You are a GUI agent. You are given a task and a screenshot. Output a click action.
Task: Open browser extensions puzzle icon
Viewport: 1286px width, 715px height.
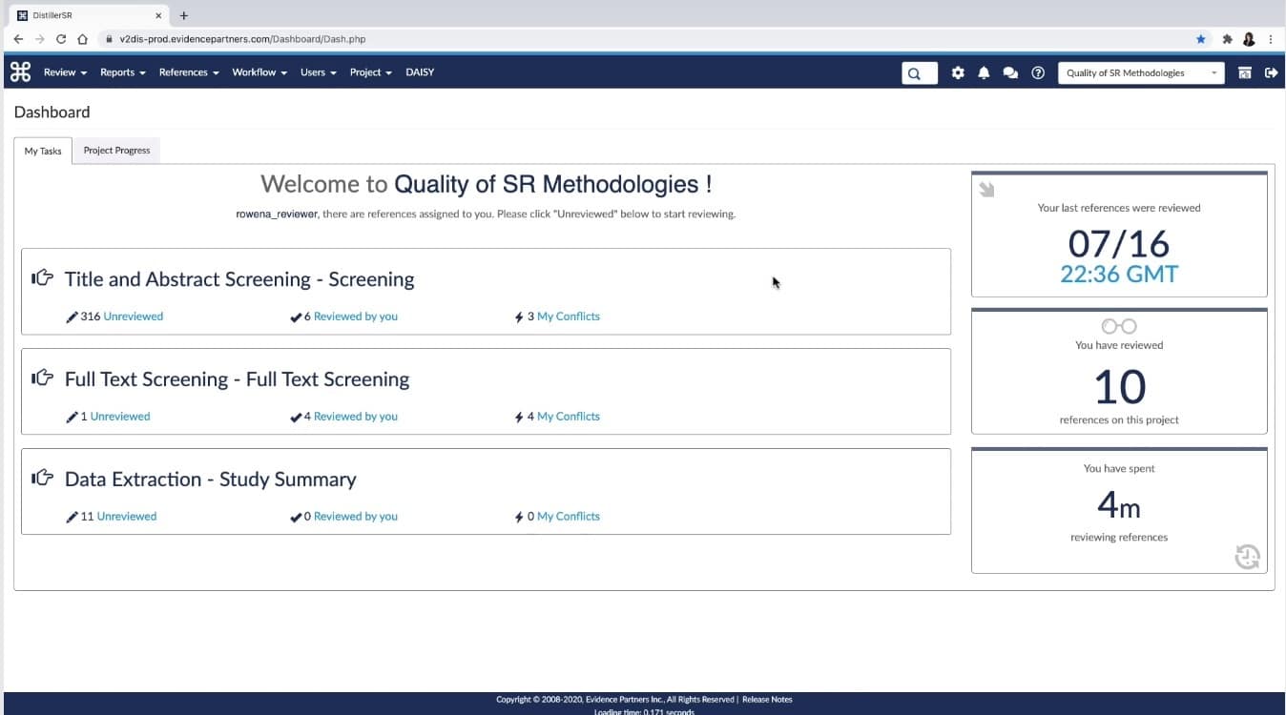1227,39
